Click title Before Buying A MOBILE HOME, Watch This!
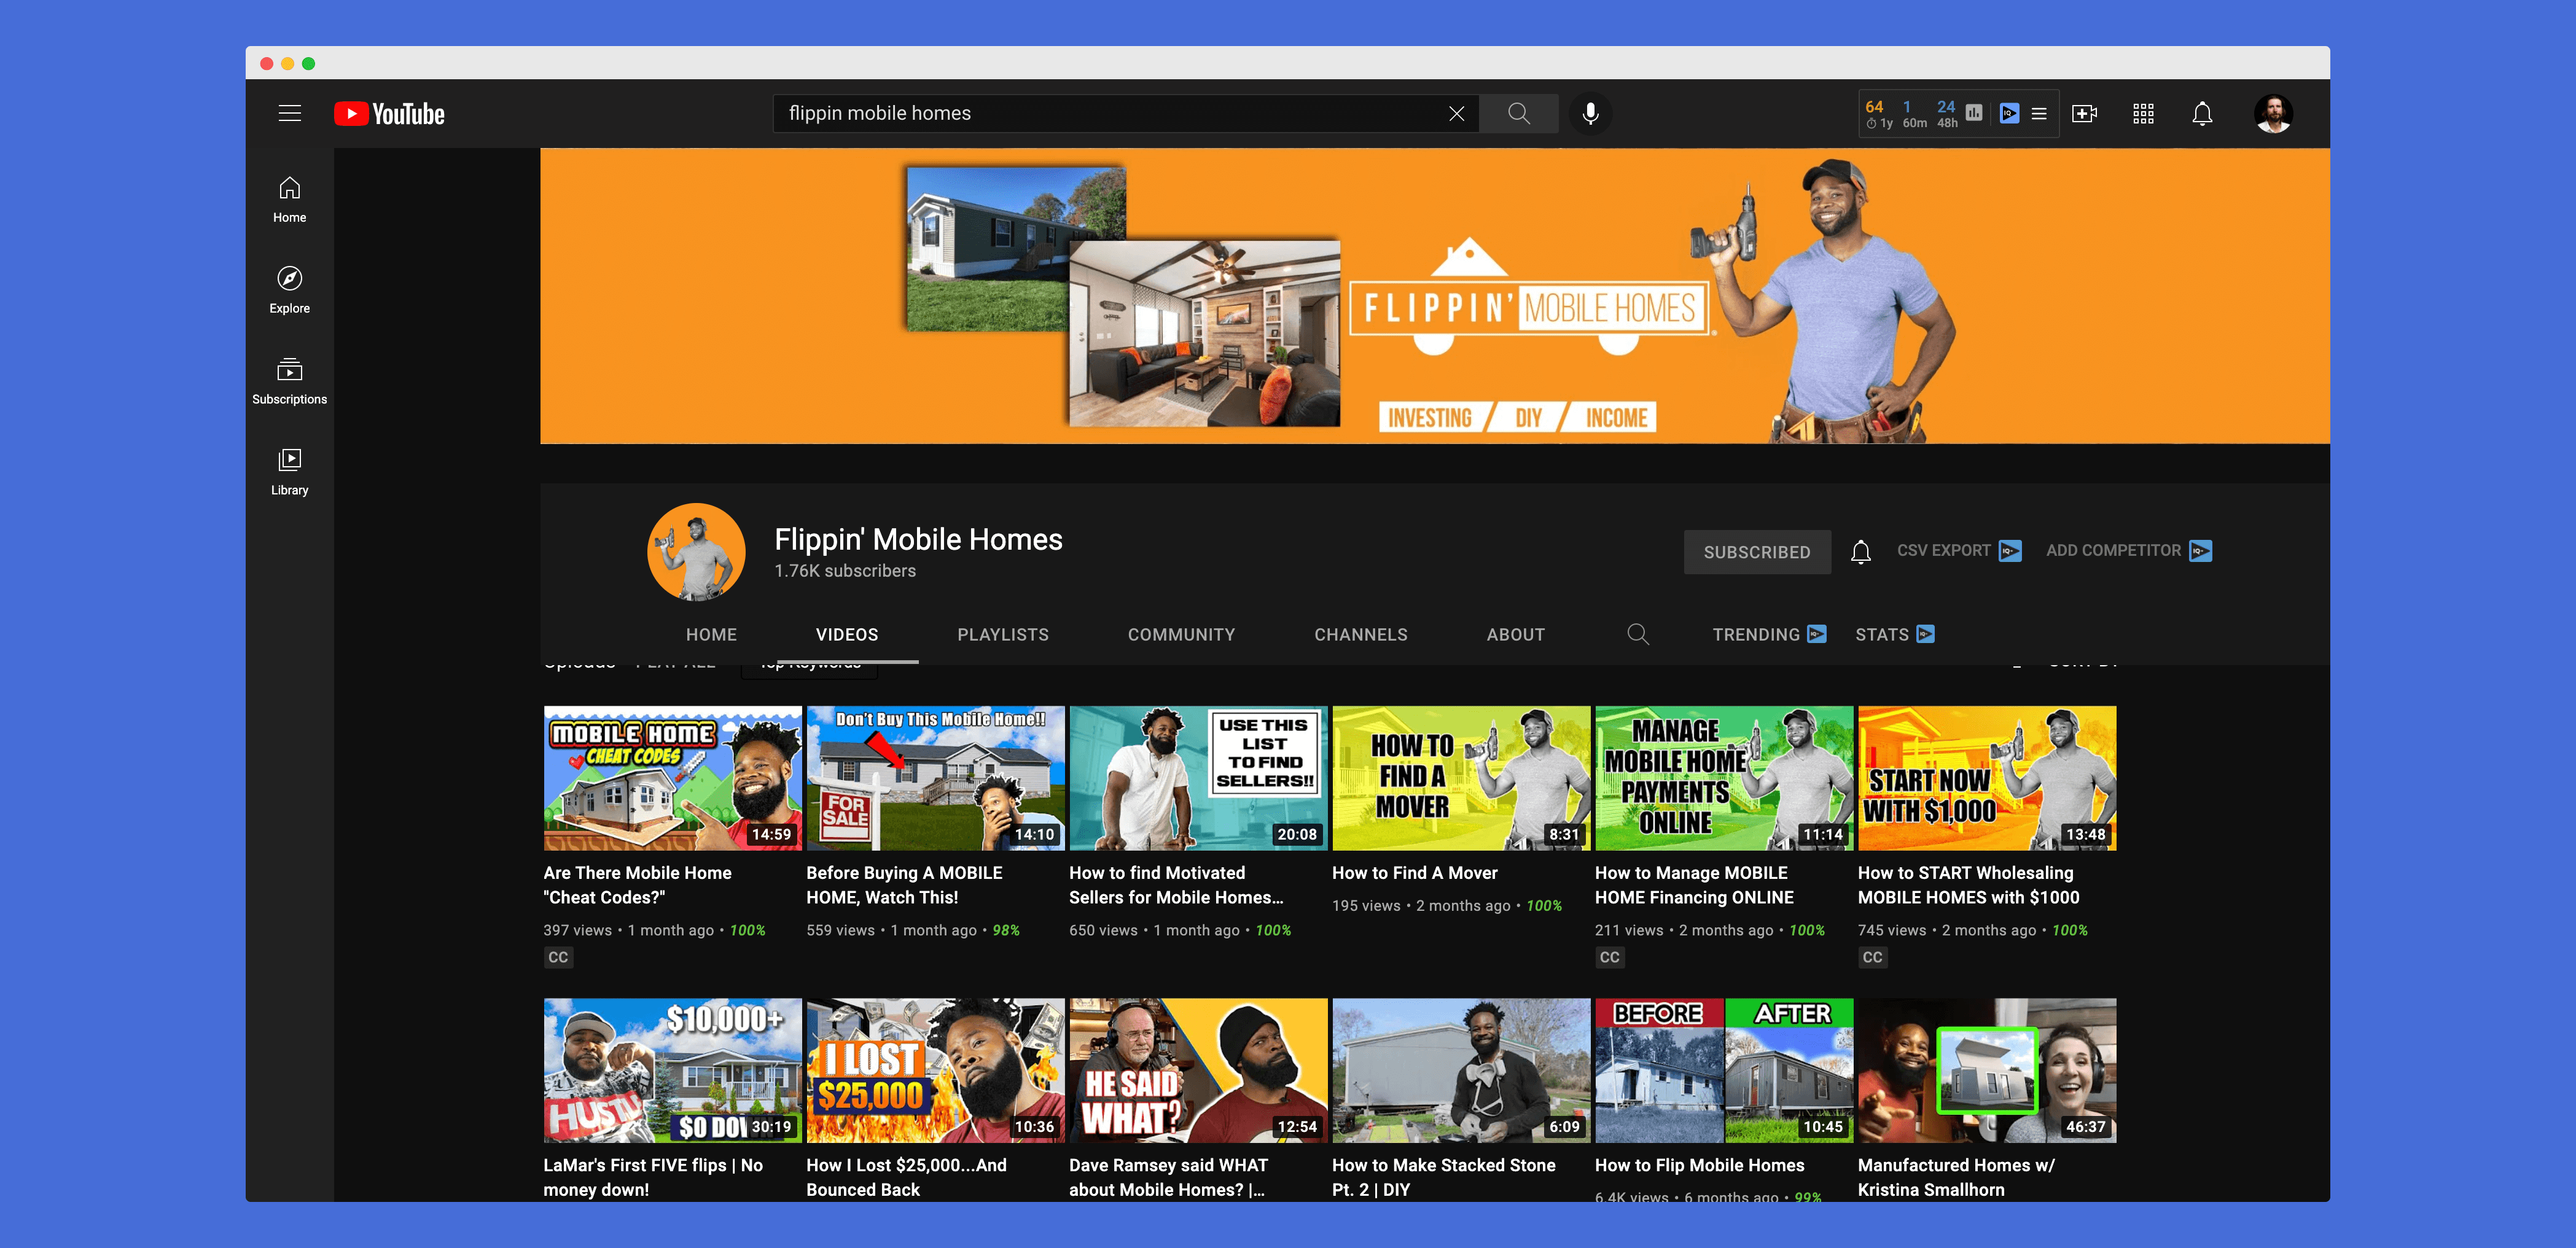The image size is (2576, 1248). pyautogui.click(x=904, y=885)
